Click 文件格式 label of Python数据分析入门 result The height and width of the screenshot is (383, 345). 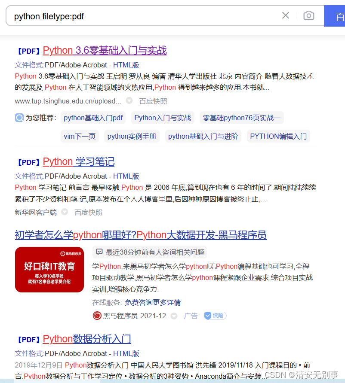point(29,353)
